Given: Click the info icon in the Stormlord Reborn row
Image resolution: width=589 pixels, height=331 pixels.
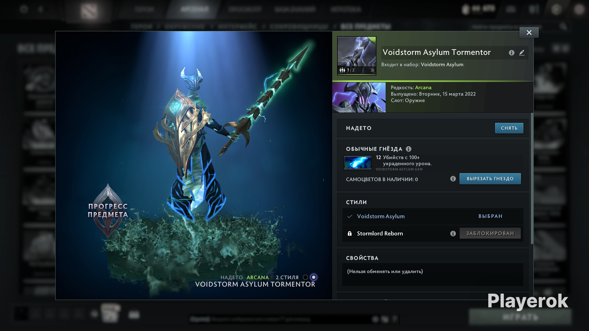Looking at the screenshot, I should click(453, 234).
